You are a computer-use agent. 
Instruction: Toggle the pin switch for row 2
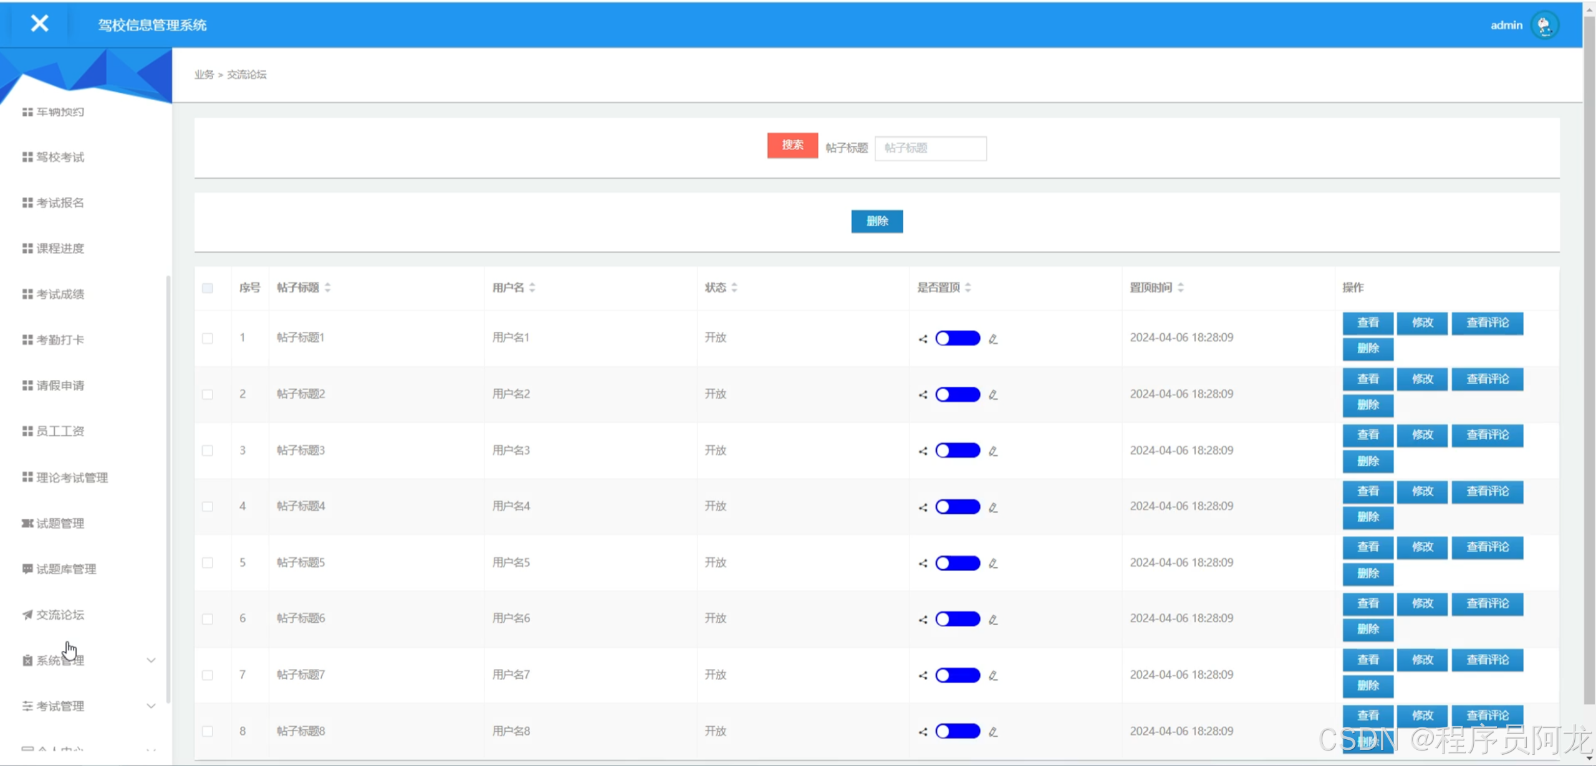(x=958, y=395)
